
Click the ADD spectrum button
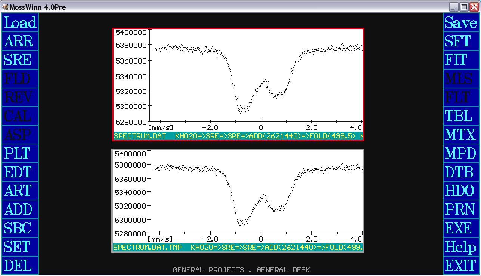(x=20, y=209)
